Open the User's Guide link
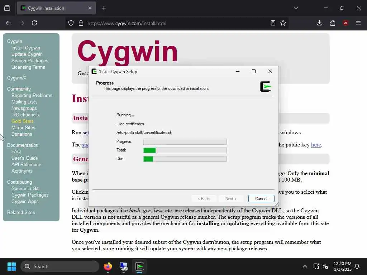367x275 pixels. [x=25, y=158]
